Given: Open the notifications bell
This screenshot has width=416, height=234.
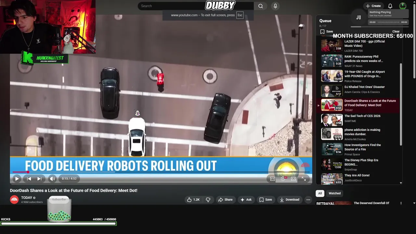Looking at the screenshot, I should [x=390, y=6].
